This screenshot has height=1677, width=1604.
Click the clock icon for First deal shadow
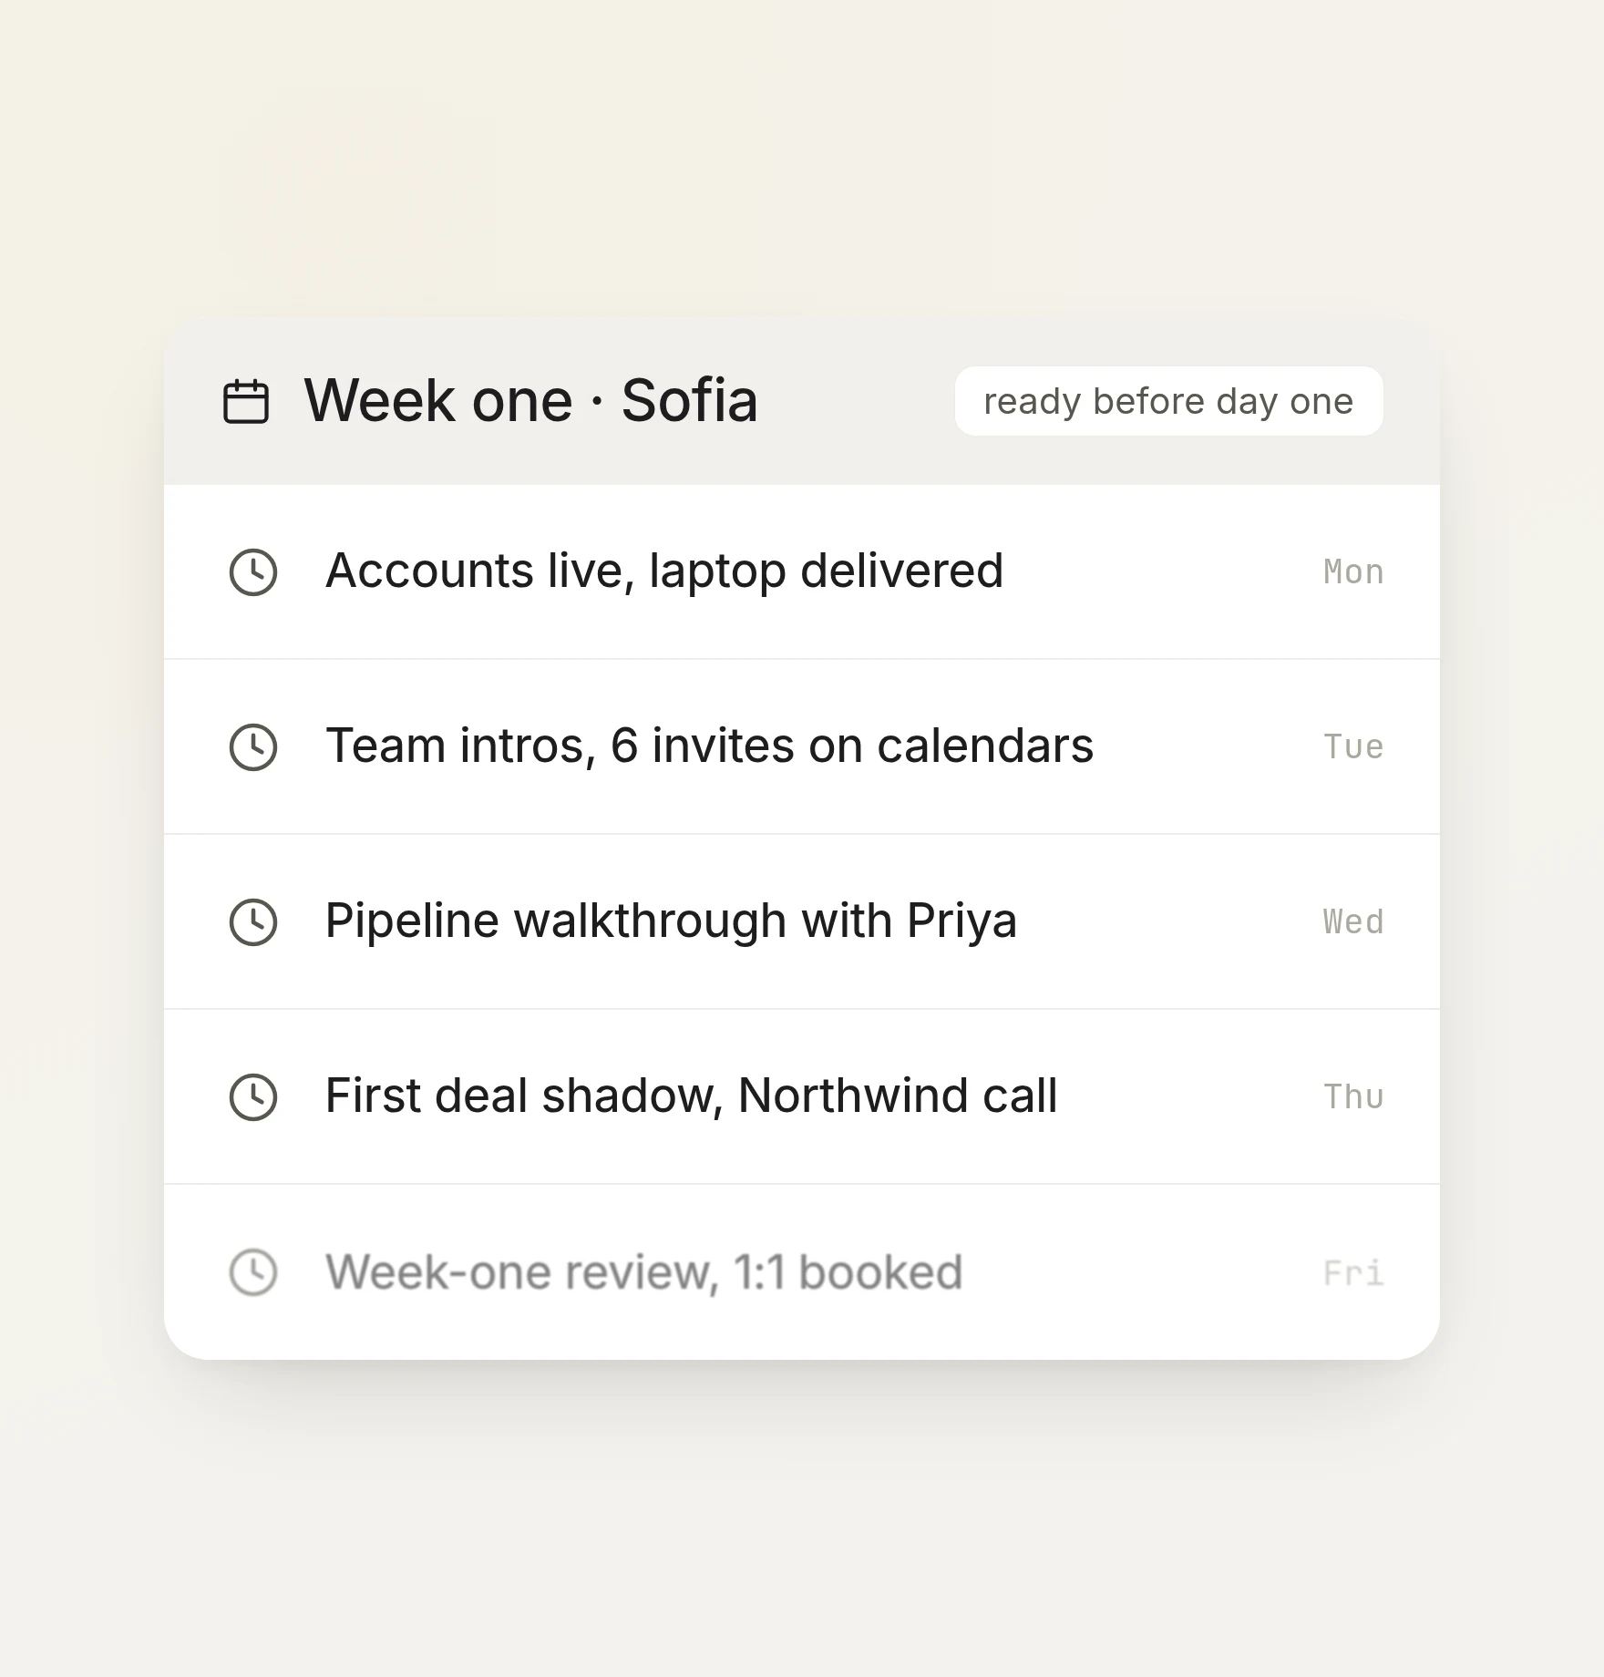pos(253,1097)
